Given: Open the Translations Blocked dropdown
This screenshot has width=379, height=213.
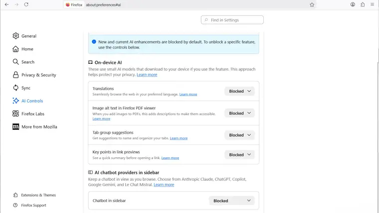Looking at the screenshot, I should coord(239,91).
